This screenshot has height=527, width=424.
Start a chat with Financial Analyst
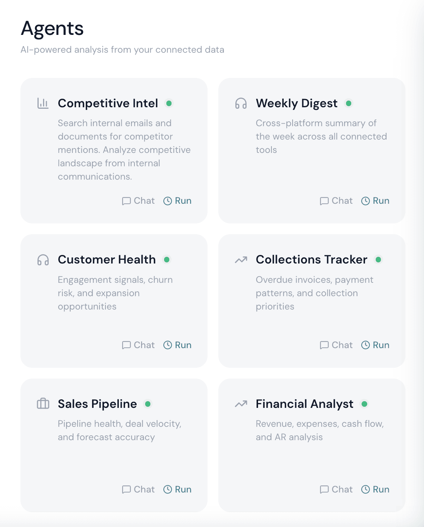(x=336, y=490)
